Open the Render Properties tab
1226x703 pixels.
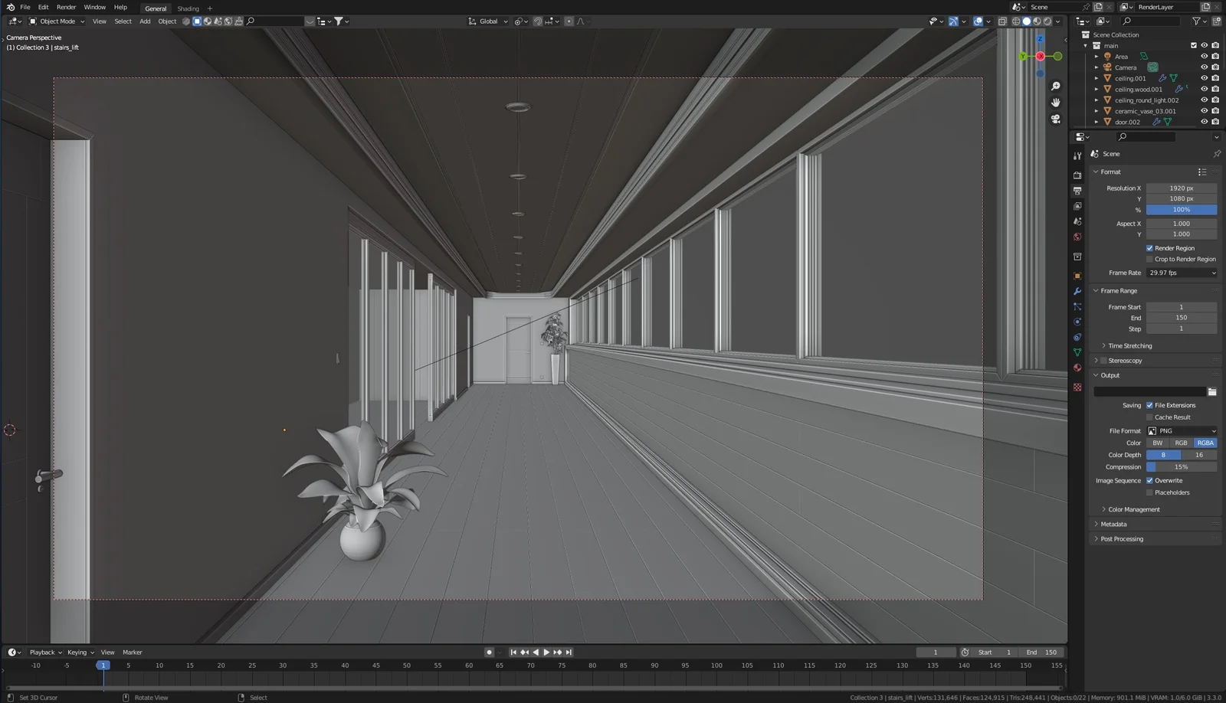pos(1077,176)
